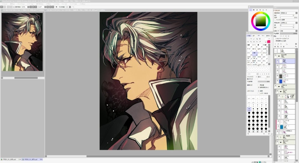Open the RGB slider icon in color panel
299x163 pixels.
click(254, 10)
